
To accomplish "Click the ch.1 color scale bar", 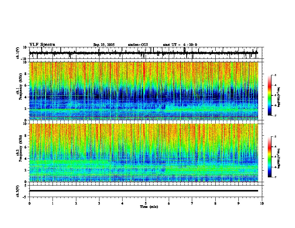I will point(270,95).
